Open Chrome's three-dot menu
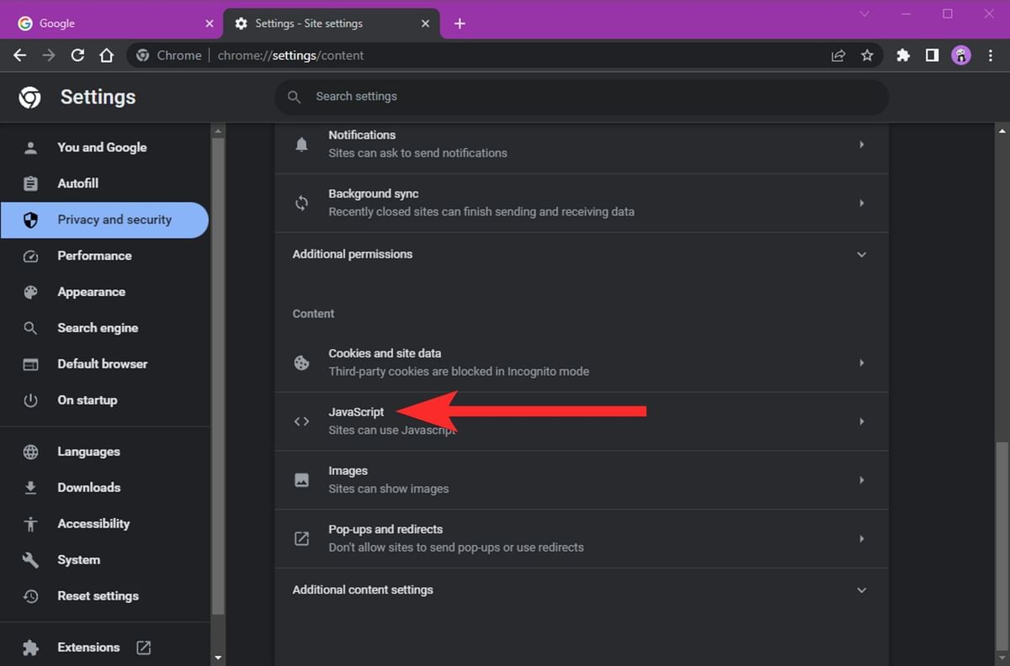 coord(989,55)
